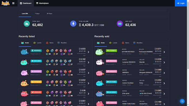Open chevron of the Ξ 0.071 sale
Screen dimensions: 189x106
click(164, 52)
